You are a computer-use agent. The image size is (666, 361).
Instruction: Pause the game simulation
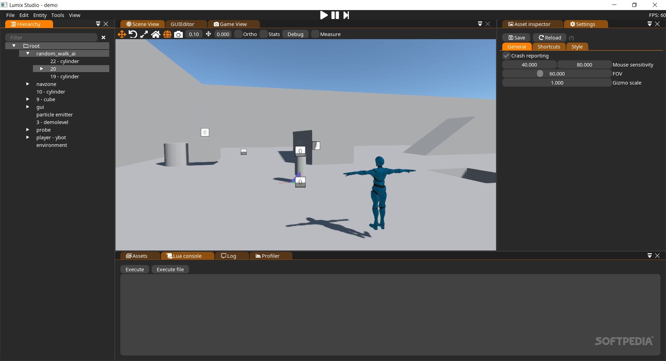[335, 15]
